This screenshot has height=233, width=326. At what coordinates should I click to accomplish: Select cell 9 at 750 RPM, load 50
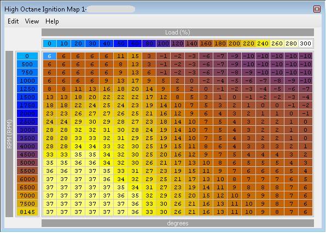[x=120, y=72]
